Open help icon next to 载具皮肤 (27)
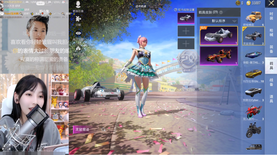This screenshot has height=155, width=277. (221, 12)
